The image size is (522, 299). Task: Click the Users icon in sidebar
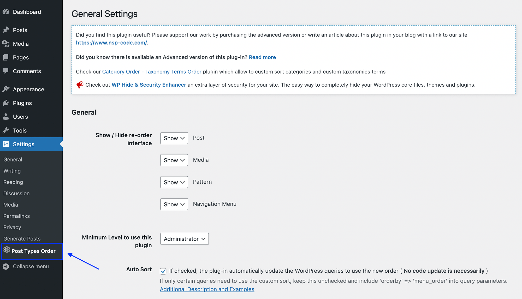[6, 117]
